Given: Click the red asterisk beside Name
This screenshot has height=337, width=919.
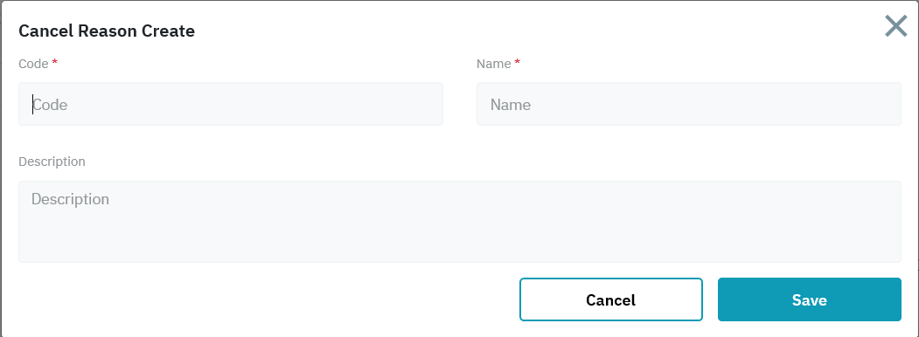Looking at the screenshot, I should click(518, 62).
